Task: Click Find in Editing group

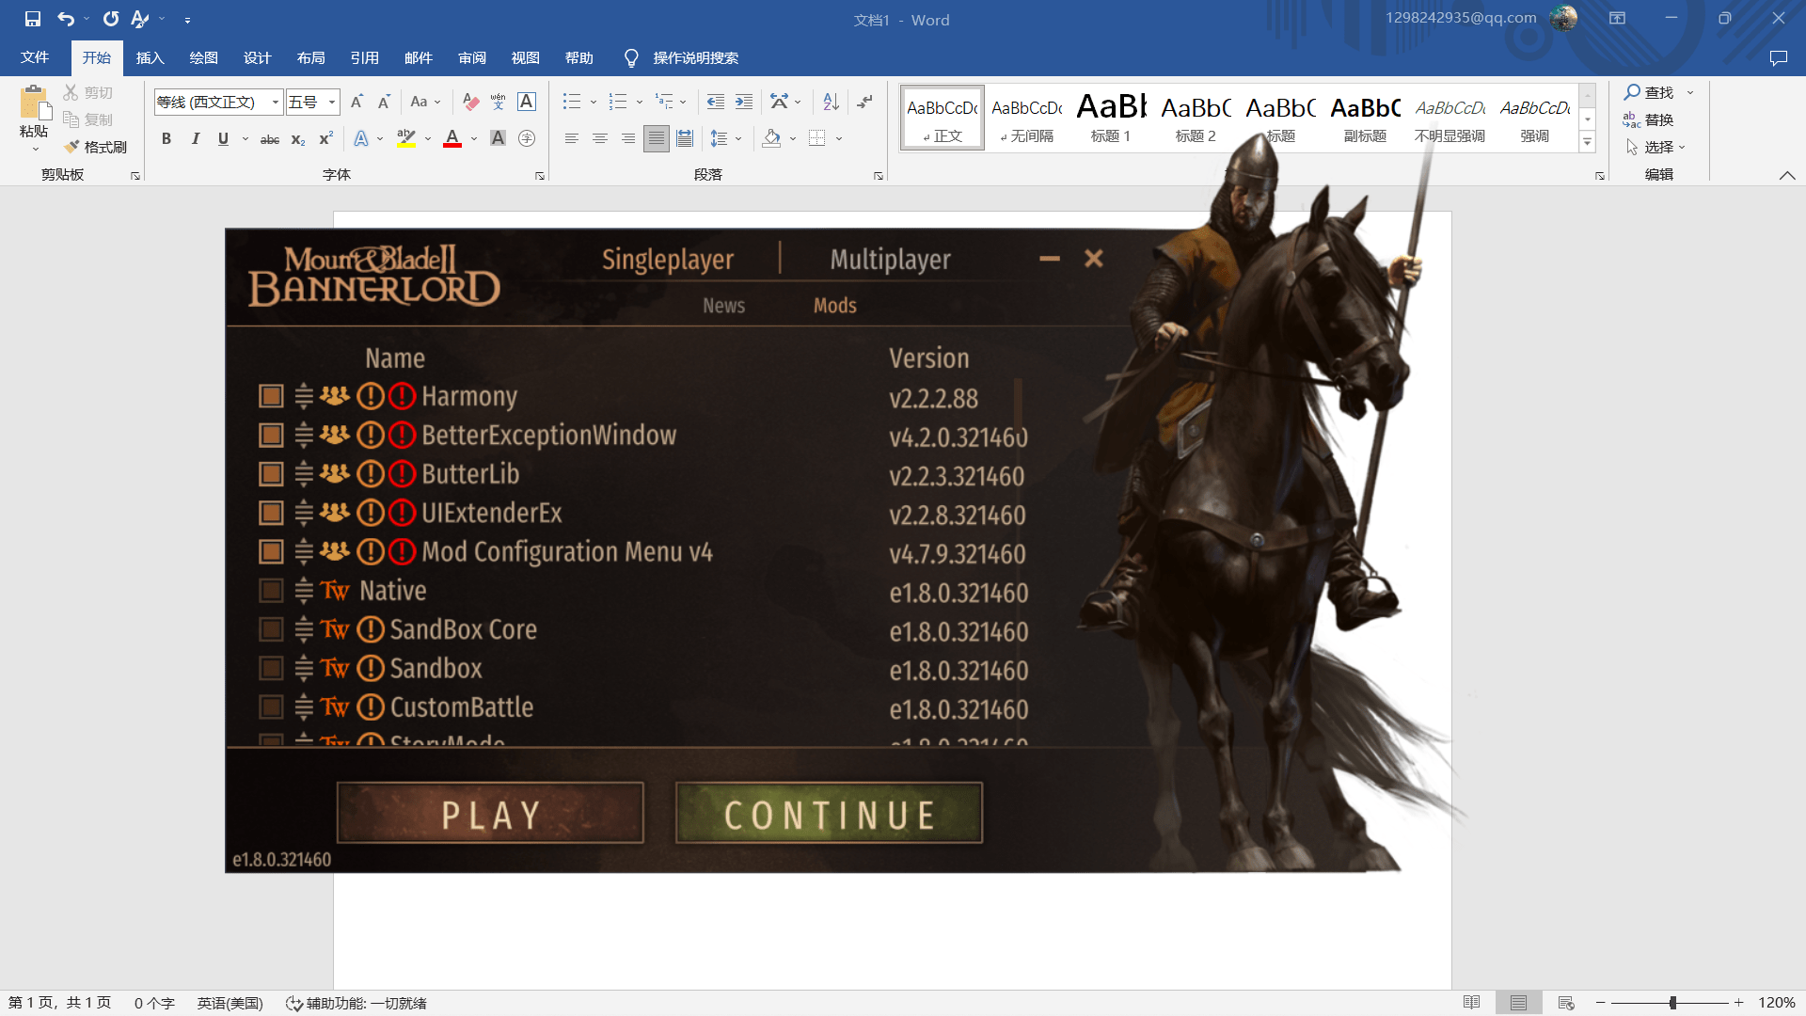Action: (1649, 92)
